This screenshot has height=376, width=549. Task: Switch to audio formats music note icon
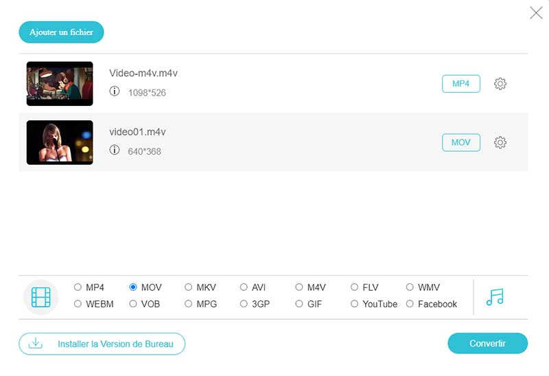point(494,297)
